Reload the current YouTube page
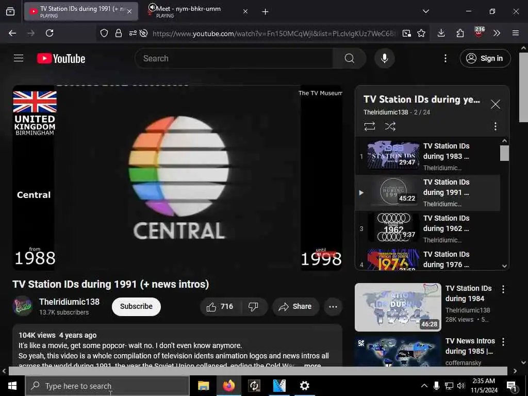Screen dimensions: 528x396 coord(49,33)
